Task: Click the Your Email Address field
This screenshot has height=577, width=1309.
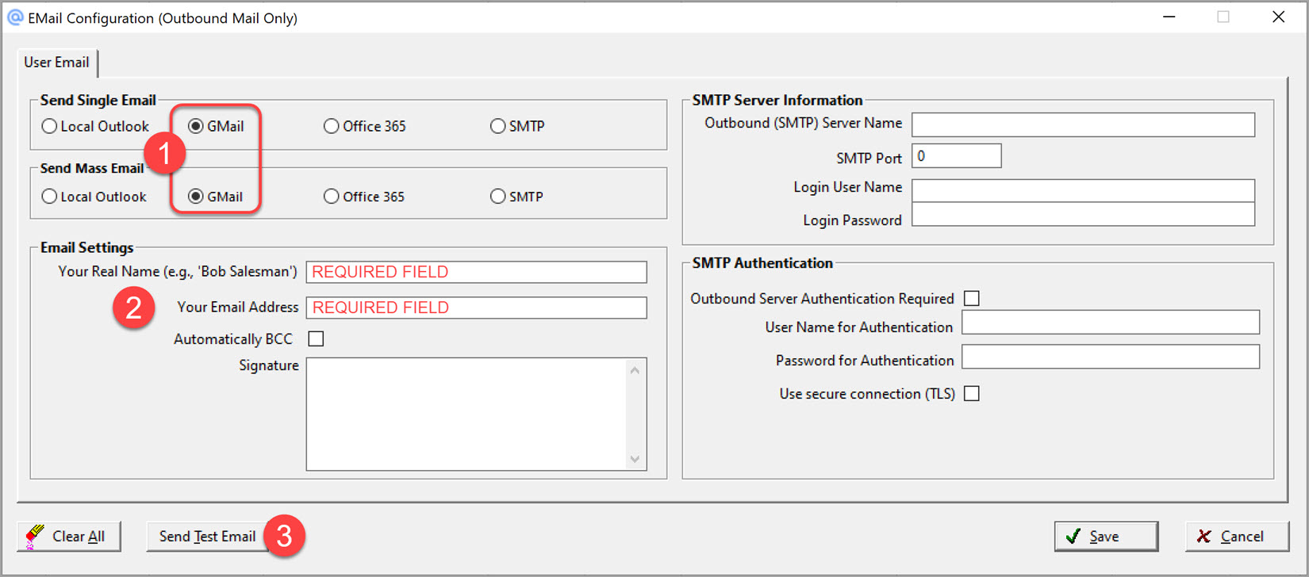Action: pos(476,308)
